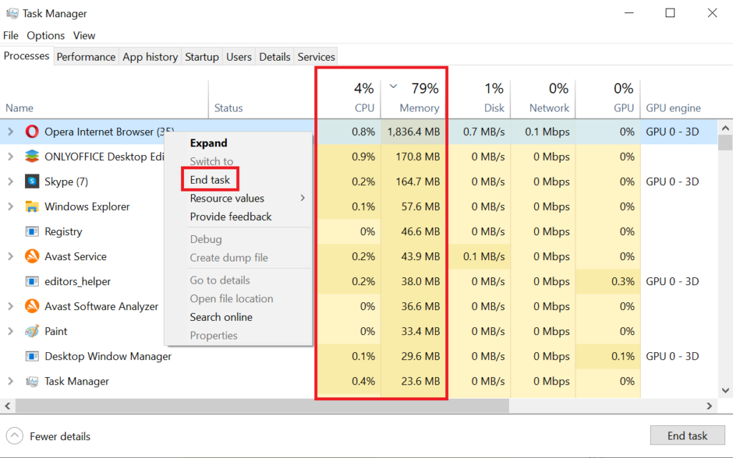Switch to the Performance tab

[x=86, y=56]
